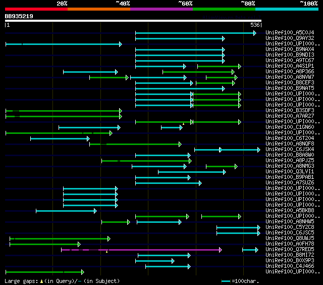Click the cyan alignment bar in the C6T204 row

tap(60, 139)
